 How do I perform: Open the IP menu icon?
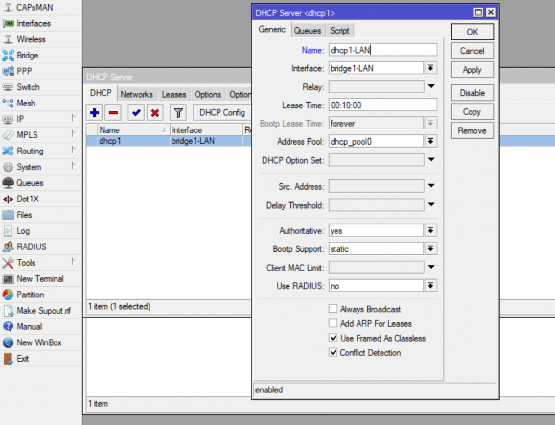click(x=8, y=119)
